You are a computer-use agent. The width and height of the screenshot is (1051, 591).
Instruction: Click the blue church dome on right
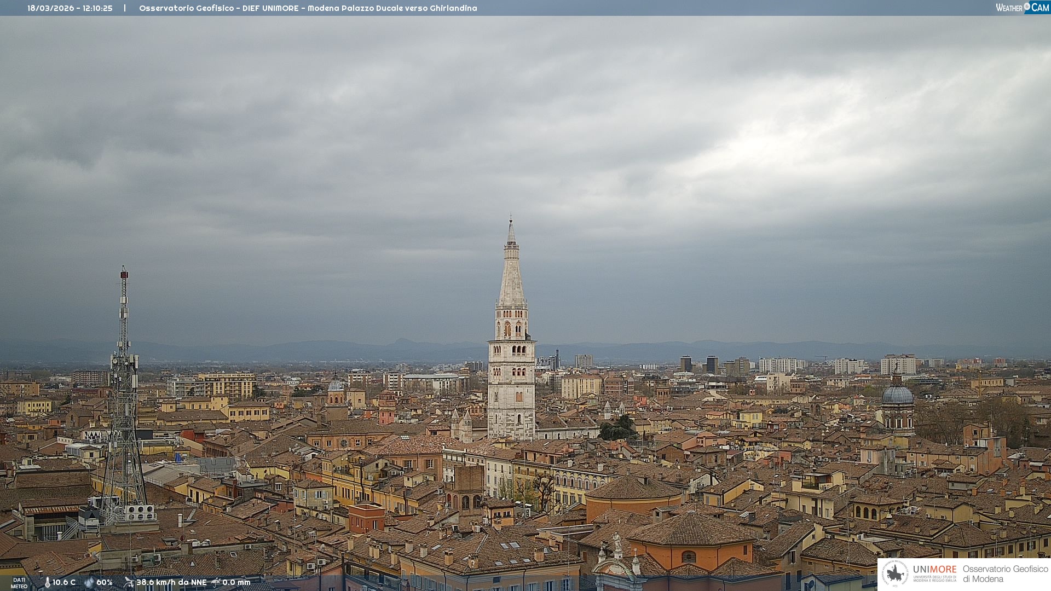tap(897, 395)
